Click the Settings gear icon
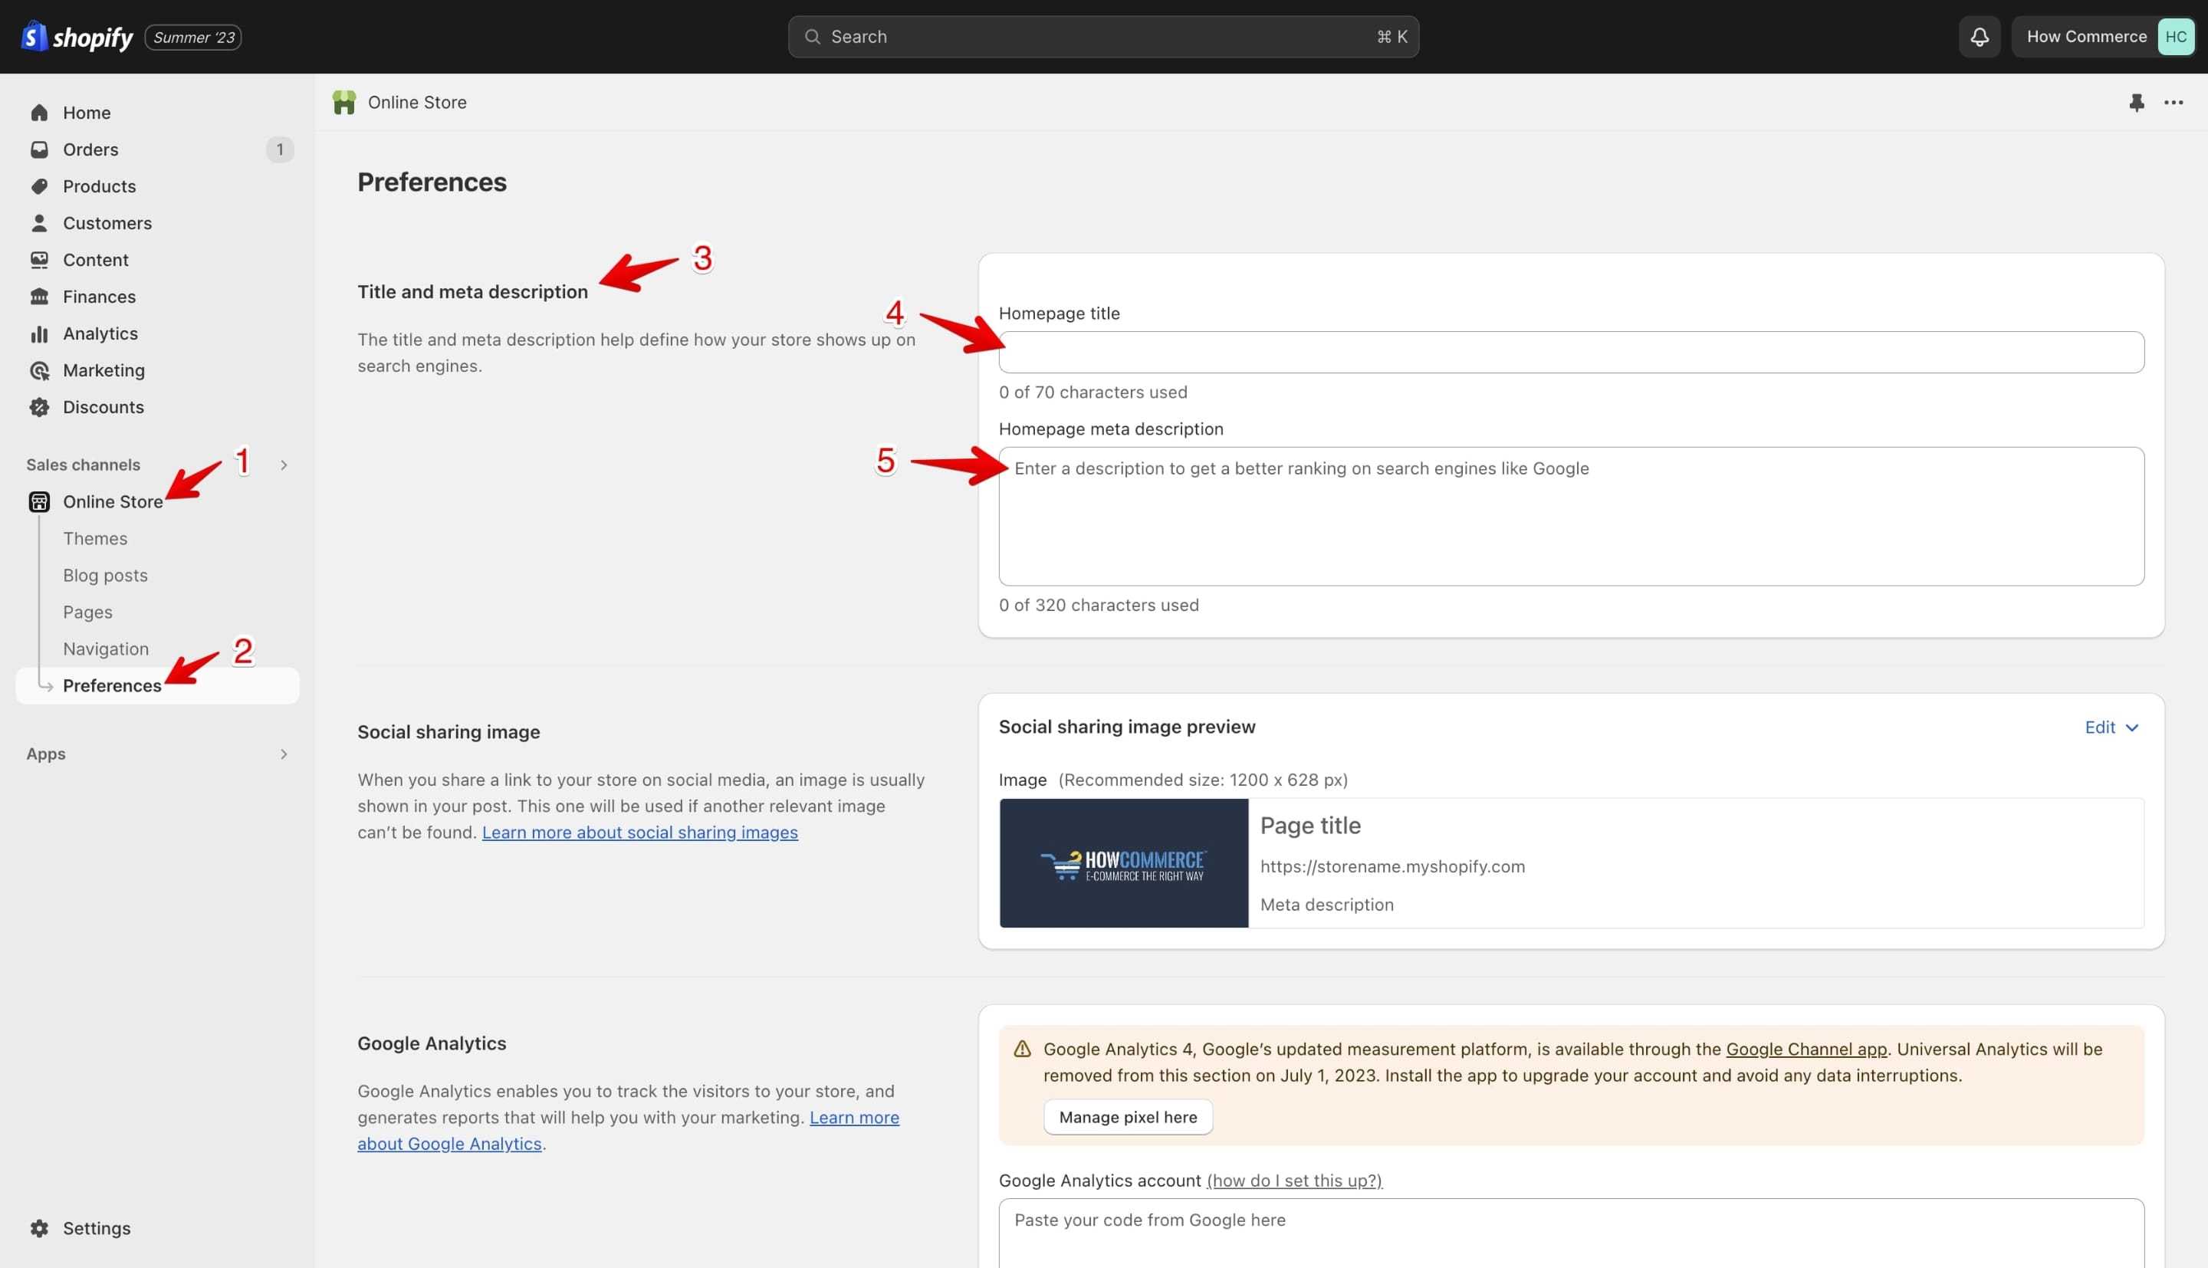 pyautogui.click(x=39, y=1228)
